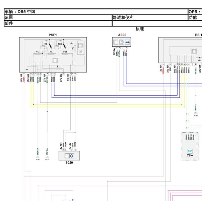Click the green MC10A wire label
This screenshot has height=201, width=202.
pos(47,151)
